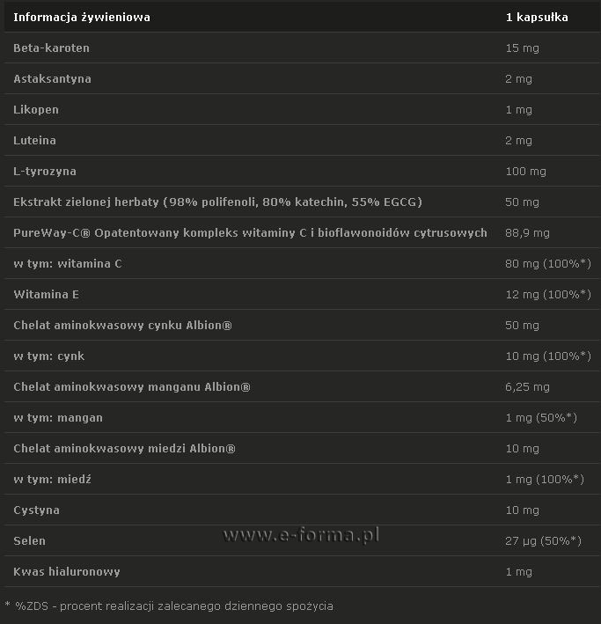Click the Informacja żywieniowa header

click(82, 18)
